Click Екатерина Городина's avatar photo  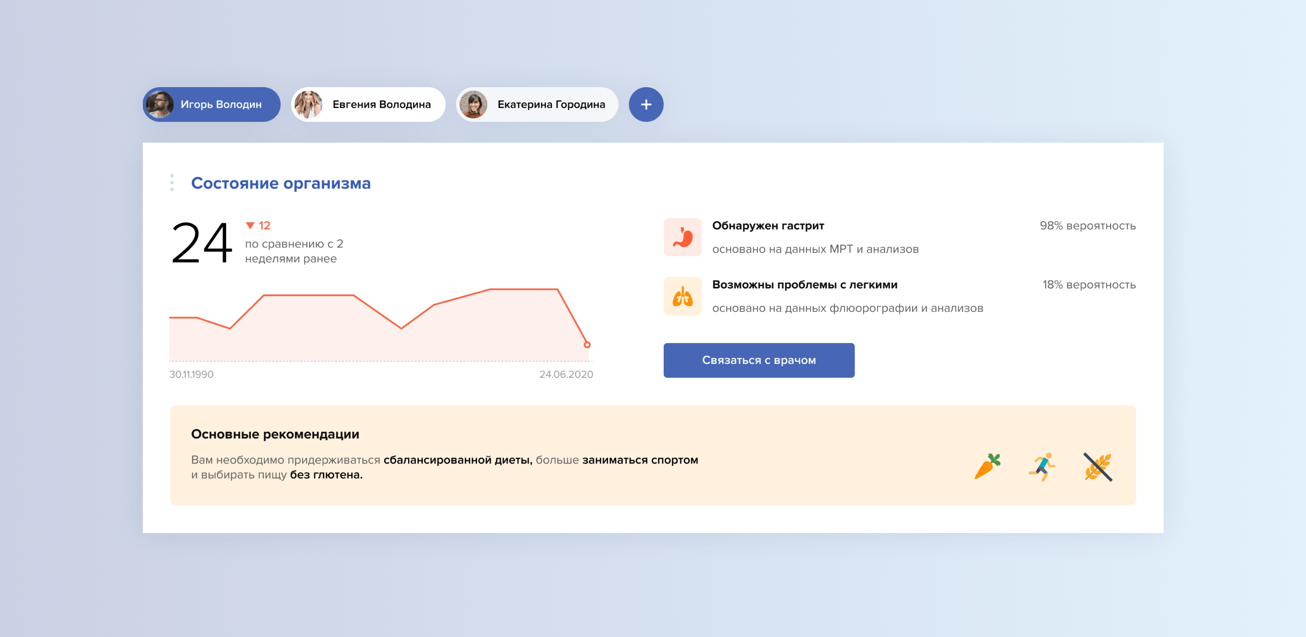[473, 104]
